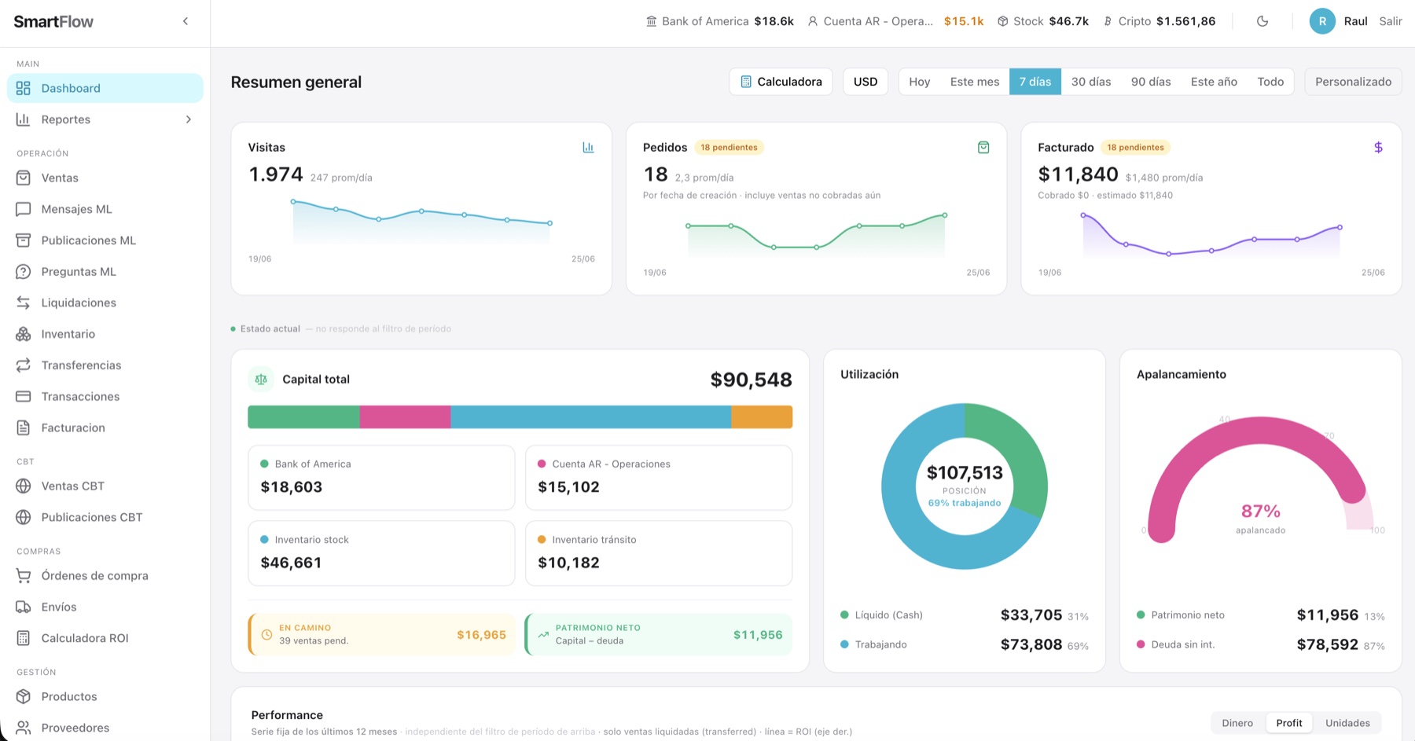Click the Ventas shopping bag icon
The image size is (1415, 741).
pyautogui.click(x=24, y=178)
